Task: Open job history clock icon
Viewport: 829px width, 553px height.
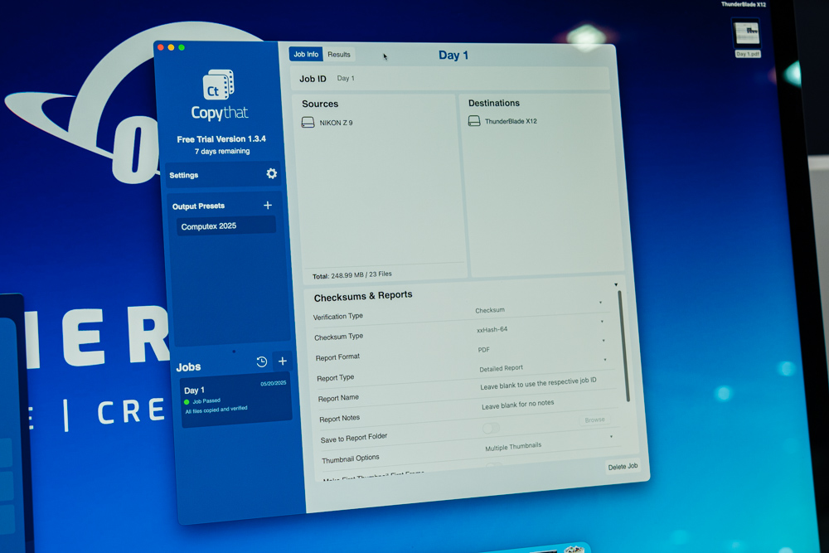Action: (x=261, y=362)
